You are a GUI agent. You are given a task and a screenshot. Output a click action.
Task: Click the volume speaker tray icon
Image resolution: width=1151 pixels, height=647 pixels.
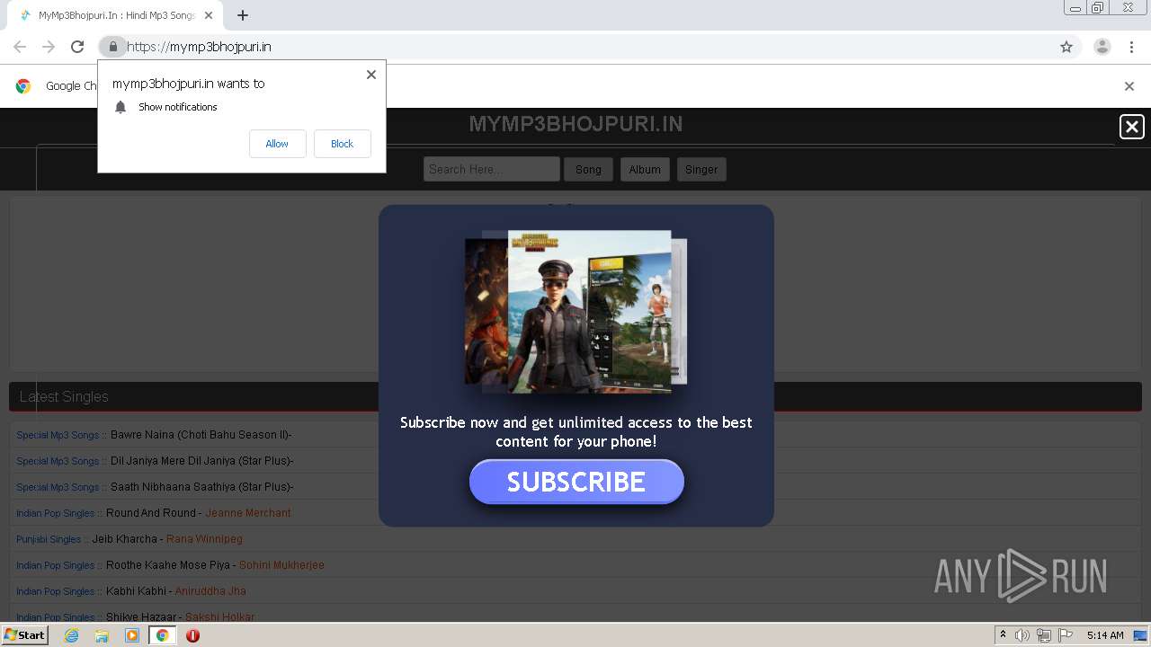pyautogui.click(x=1022, y=635)
